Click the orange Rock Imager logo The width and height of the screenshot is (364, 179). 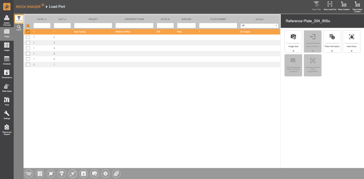7,6
